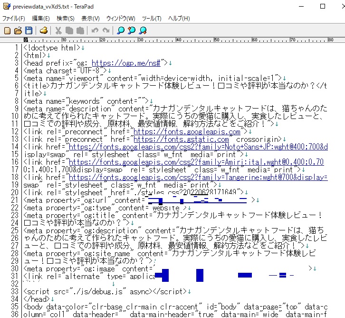Cut selection using the scissors icon

click(x=58, y=30)
